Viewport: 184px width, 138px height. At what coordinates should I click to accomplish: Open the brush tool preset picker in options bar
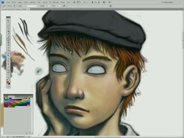coord(5,6)
